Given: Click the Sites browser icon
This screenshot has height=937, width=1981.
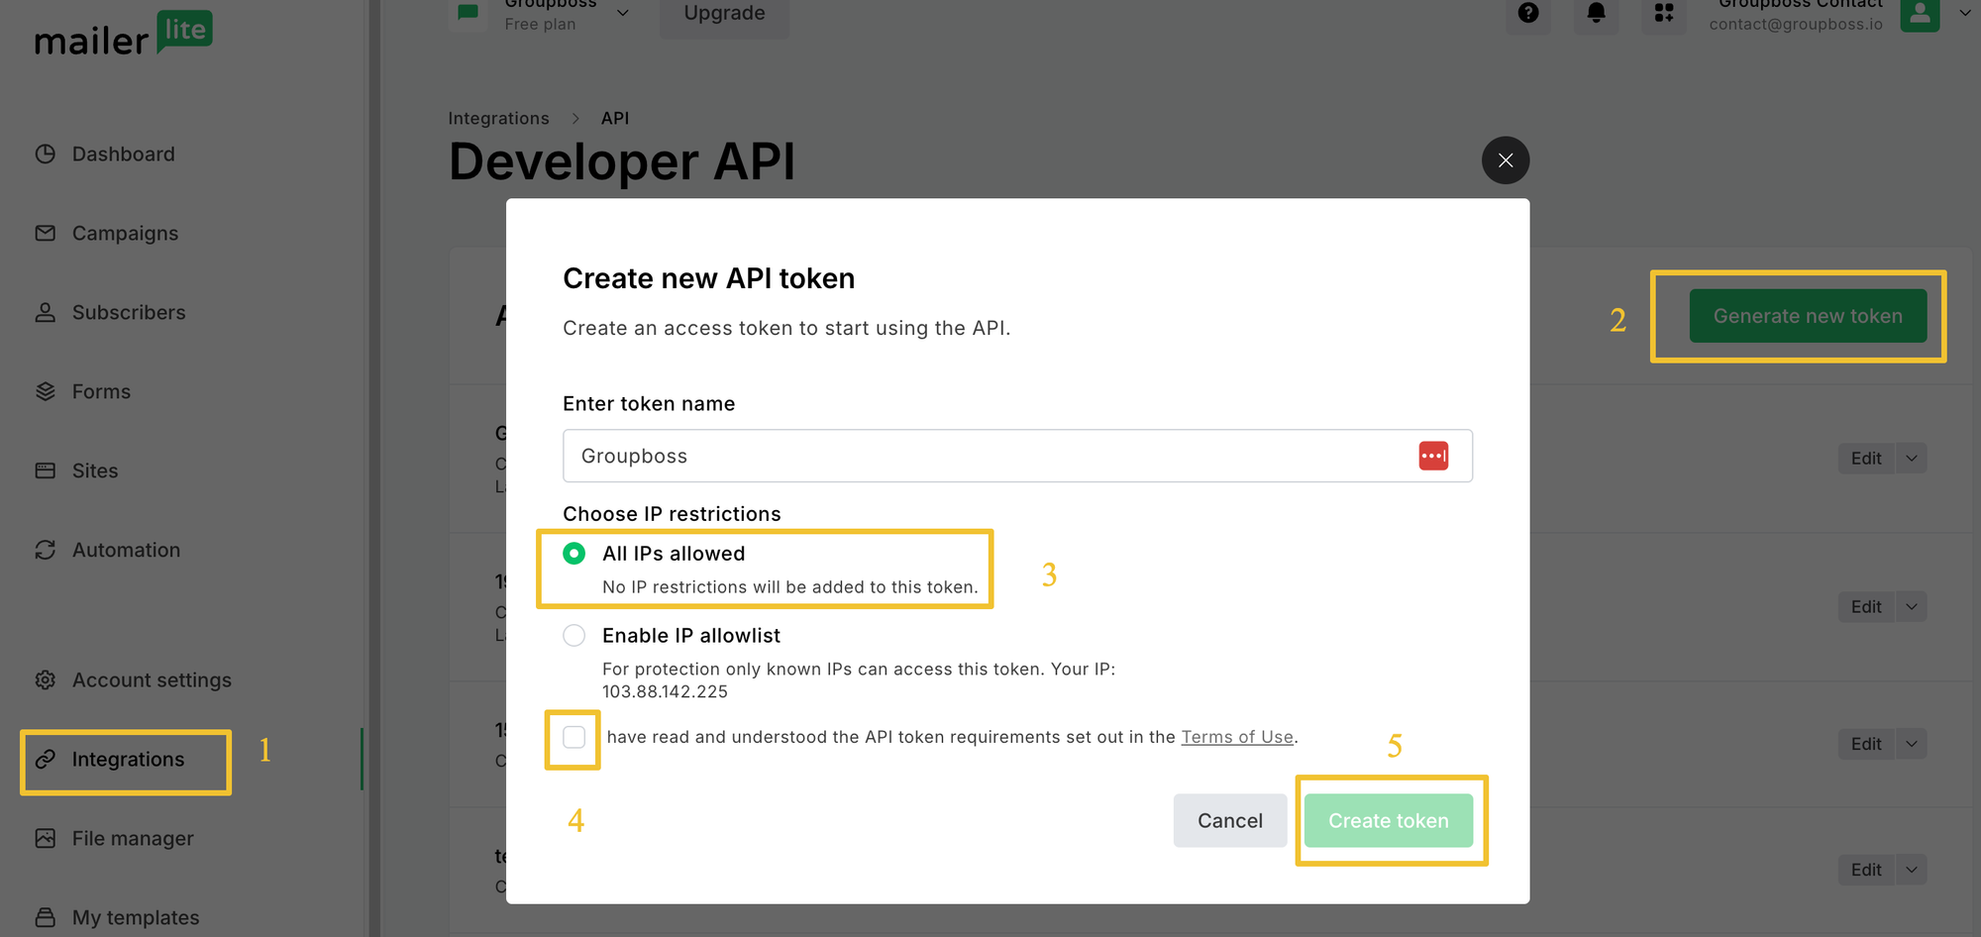Looking at the screenshot, I should [x=46, y=471].
